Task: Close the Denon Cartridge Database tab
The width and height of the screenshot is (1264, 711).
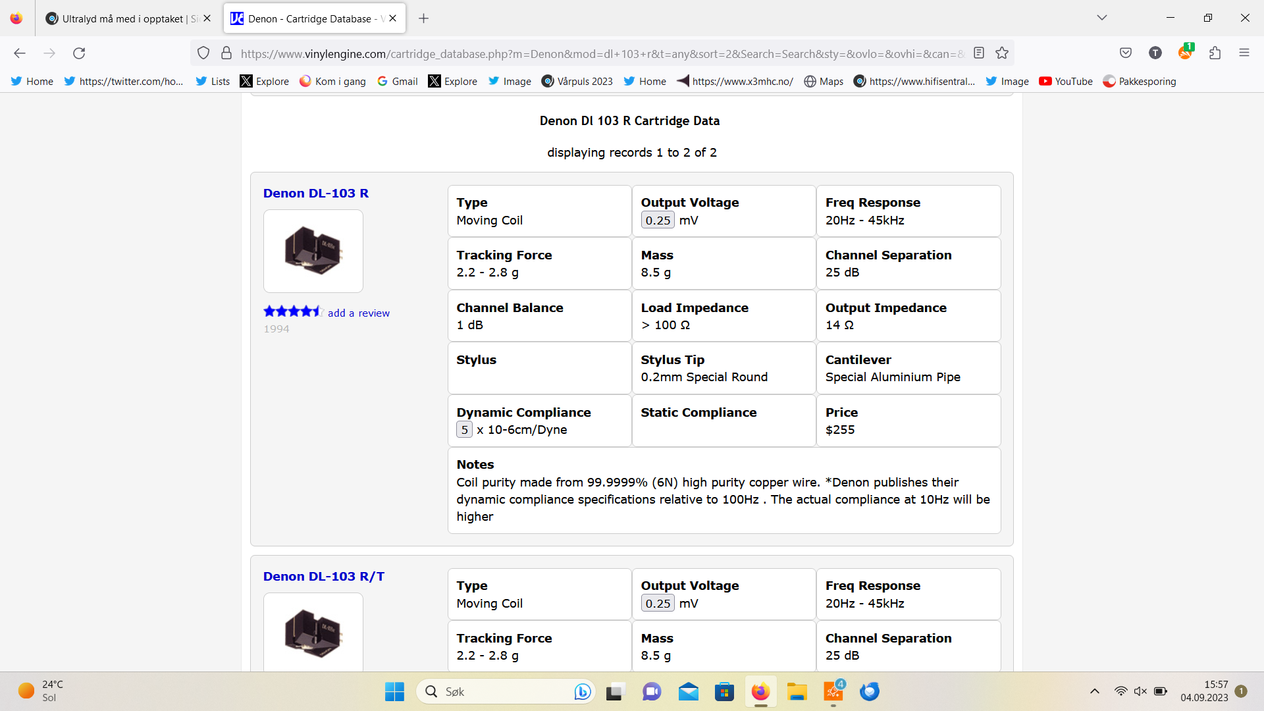Action: point(393,18)
